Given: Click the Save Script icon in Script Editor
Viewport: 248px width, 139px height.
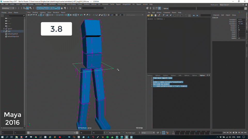Looking at the screenshot, I should [156, 15].
